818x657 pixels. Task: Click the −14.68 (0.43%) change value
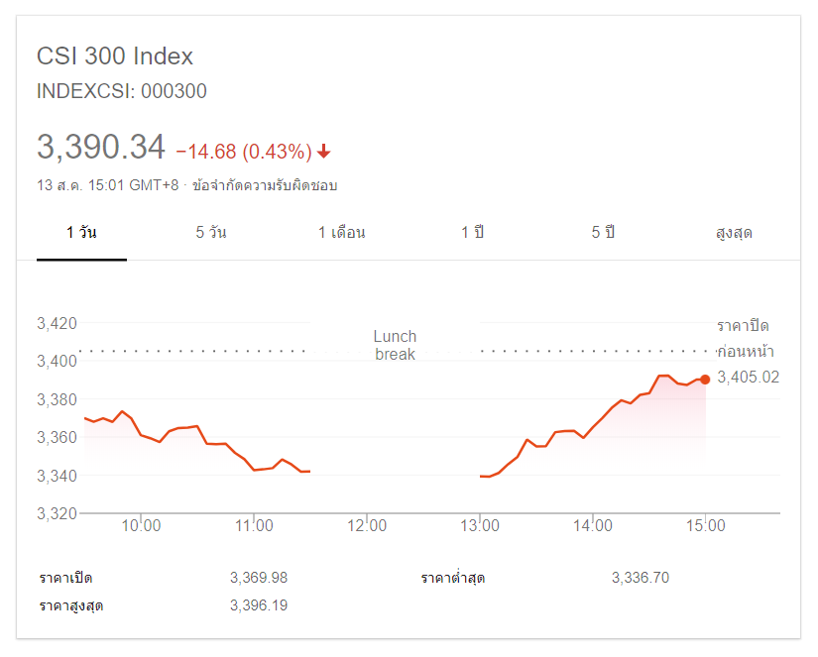(x=244, y=152)
